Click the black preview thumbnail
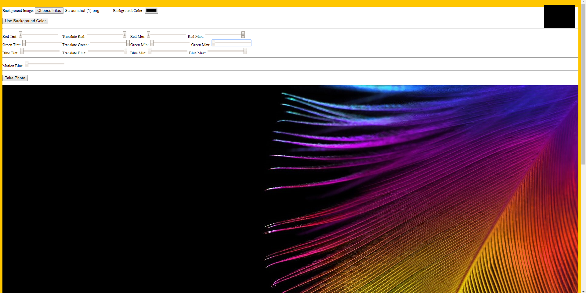The image size is (586, 293). coord(559,16)
